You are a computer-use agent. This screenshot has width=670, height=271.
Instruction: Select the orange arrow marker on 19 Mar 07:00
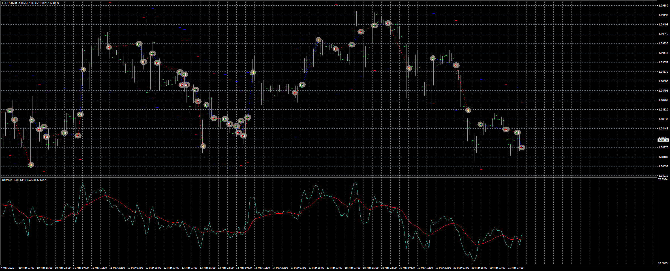[409, 68]
